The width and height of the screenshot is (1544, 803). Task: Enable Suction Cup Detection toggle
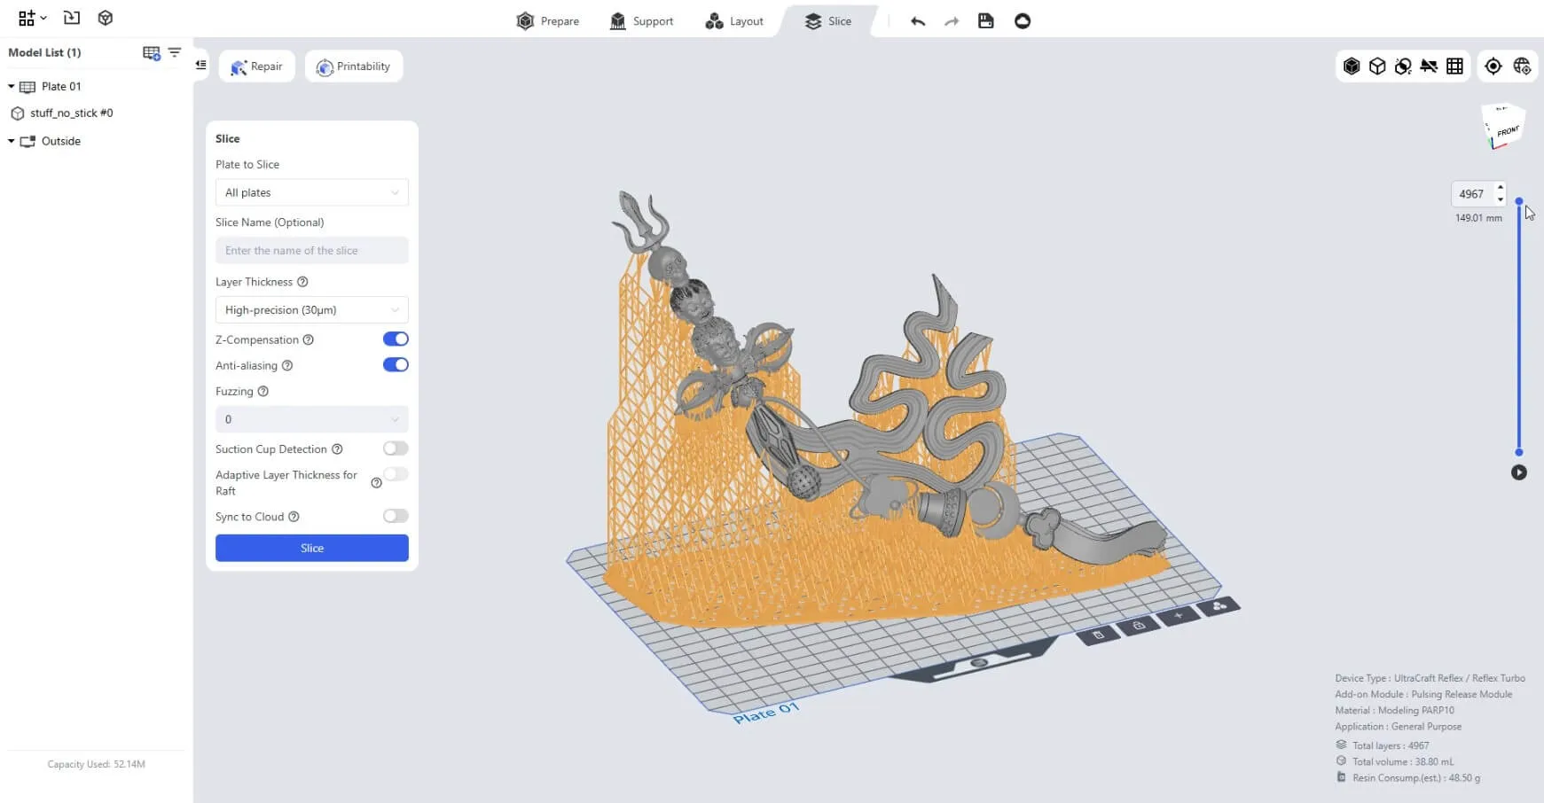[x=396, y=449]
